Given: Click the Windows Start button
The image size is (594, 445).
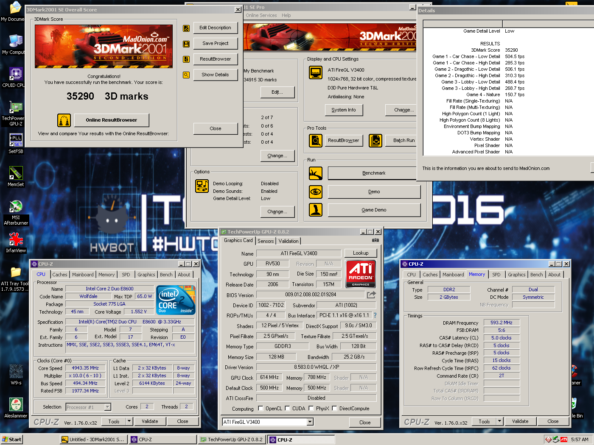Looking at the screenshot, I should pyautogui.click(x=11, y=439).
